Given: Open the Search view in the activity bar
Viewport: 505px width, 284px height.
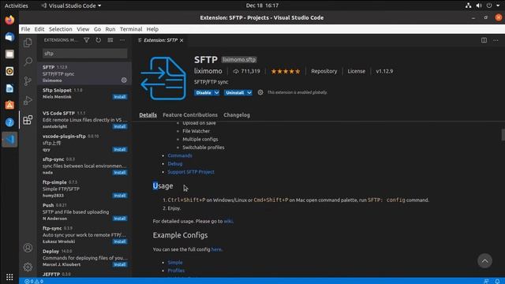Looking at the screenshot, I should pos(28,62).
